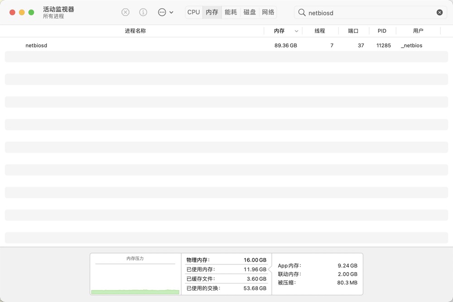This screenshot has width=453, height=302.
Task: Select the 内存 tab
Action: click(212, 12)
